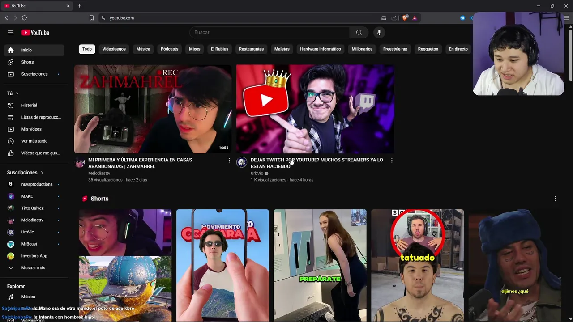Open the Twitch vs YouTube crown thumbnail

[315, 109]
